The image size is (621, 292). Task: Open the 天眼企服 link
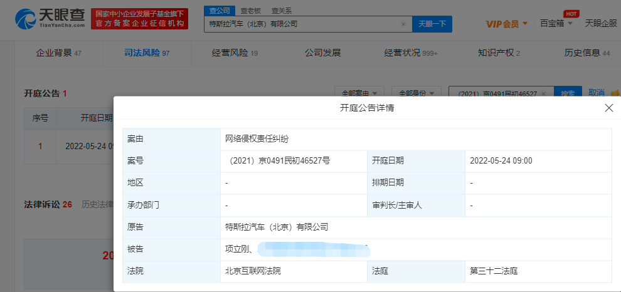(x=601, y=23)
